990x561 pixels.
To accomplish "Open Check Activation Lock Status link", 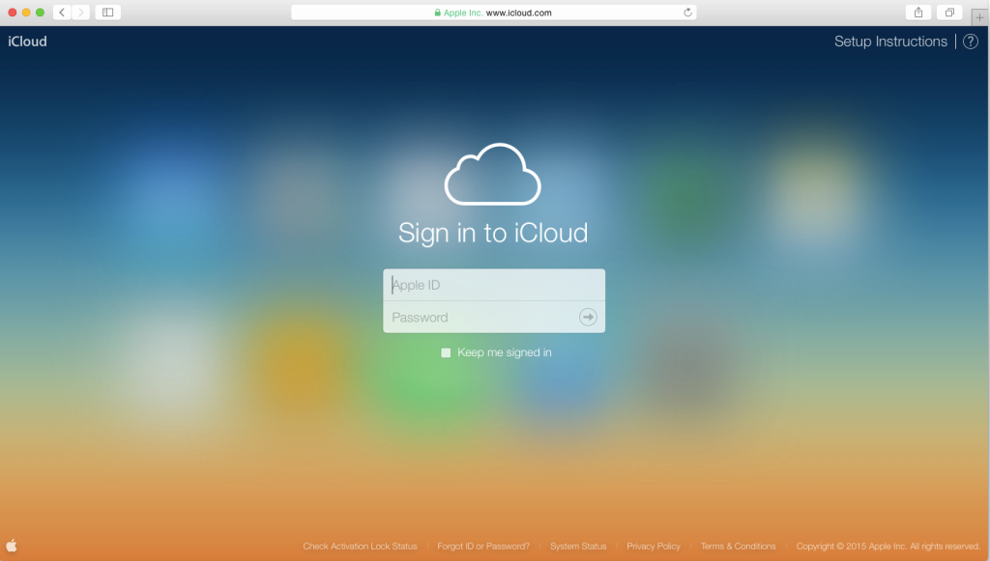I will coord(360,547).
